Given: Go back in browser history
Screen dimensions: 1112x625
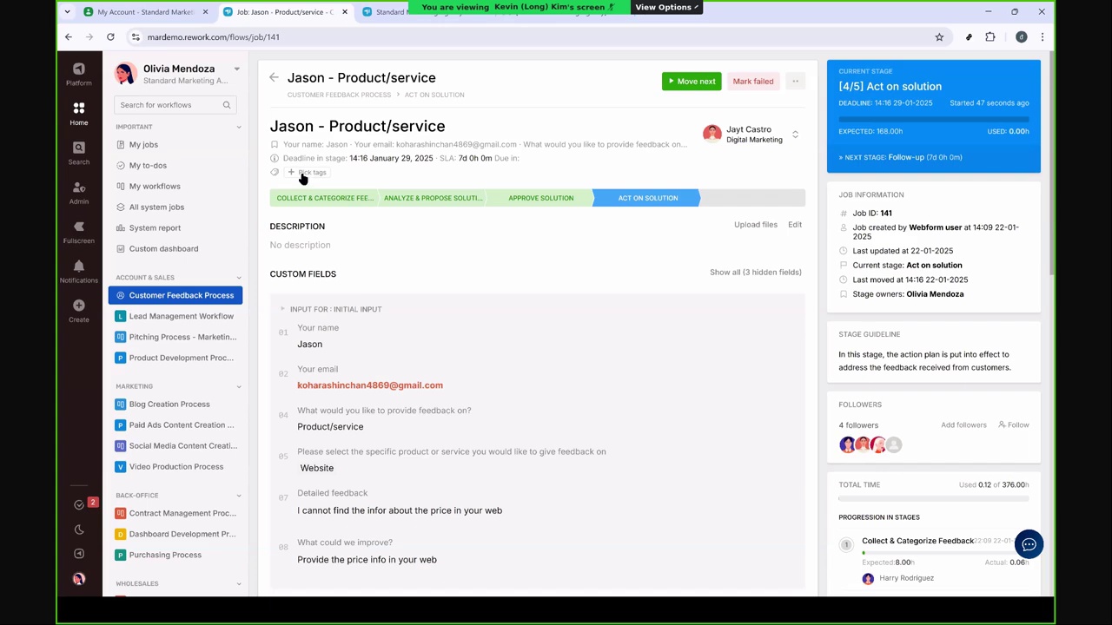Looking at the screenshot, I should (x=69, y=37).
